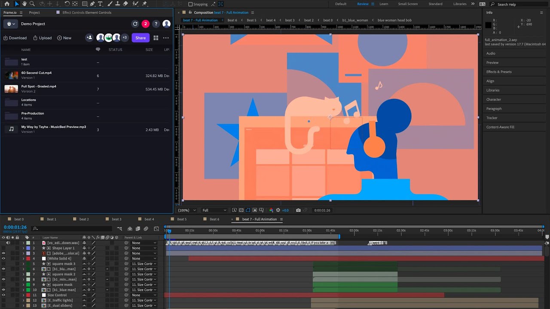550x309 pixels.
Task: Open parent dropdown for E_traffic lights layer
Action: (x=144, y=300)
